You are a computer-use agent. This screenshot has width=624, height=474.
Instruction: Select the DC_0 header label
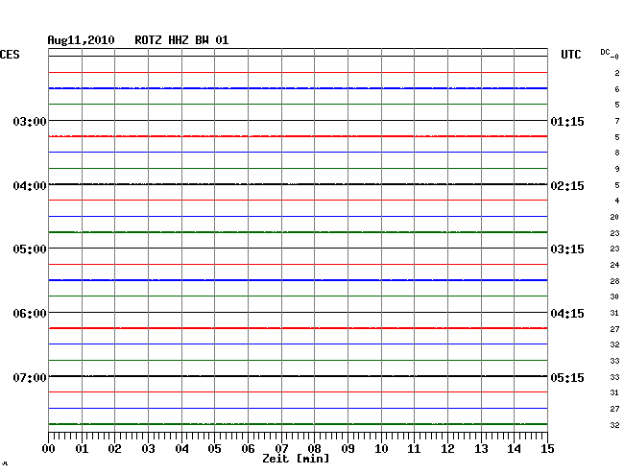[610, 54]
